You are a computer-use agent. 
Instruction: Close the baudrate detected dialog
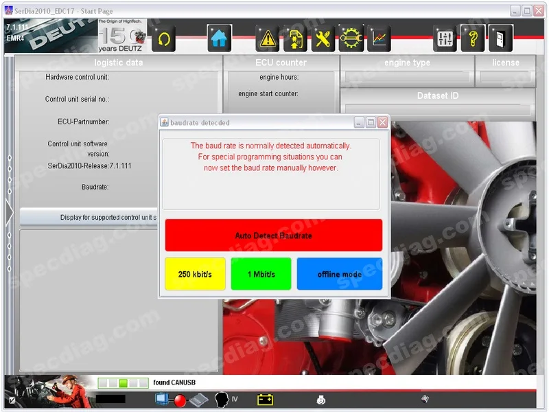tap(382, 122)
